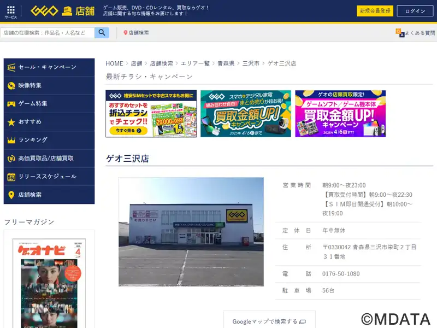Screen dimensions: 437x328
Task: Click the フリーマガジン heading
Action: 29,222
